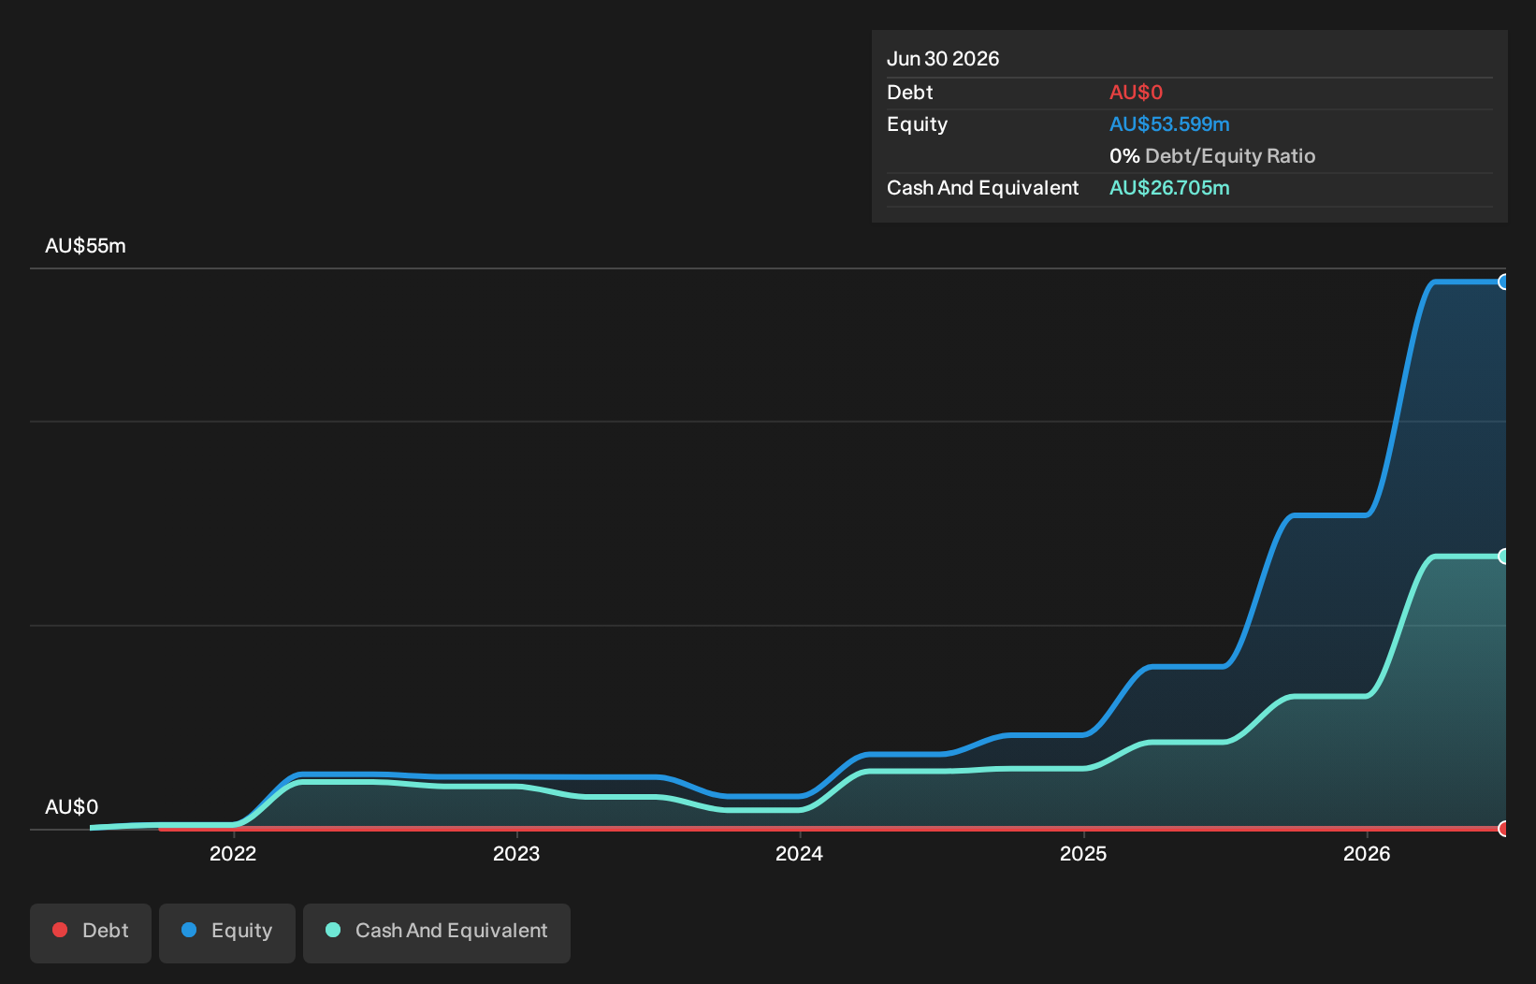The width and height of the screenshot is (1536, 984).
Task: Click the red Debt legend dot
Action: [60, 930]
